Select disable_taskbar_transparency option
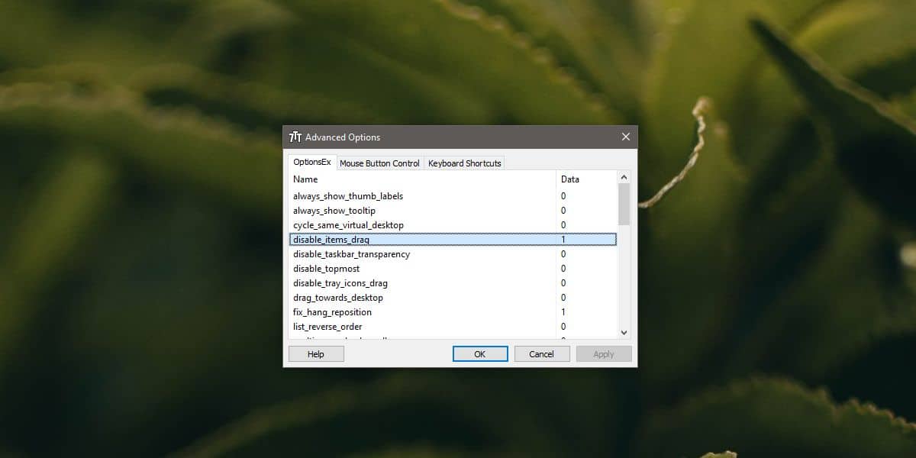 [453, 254]
